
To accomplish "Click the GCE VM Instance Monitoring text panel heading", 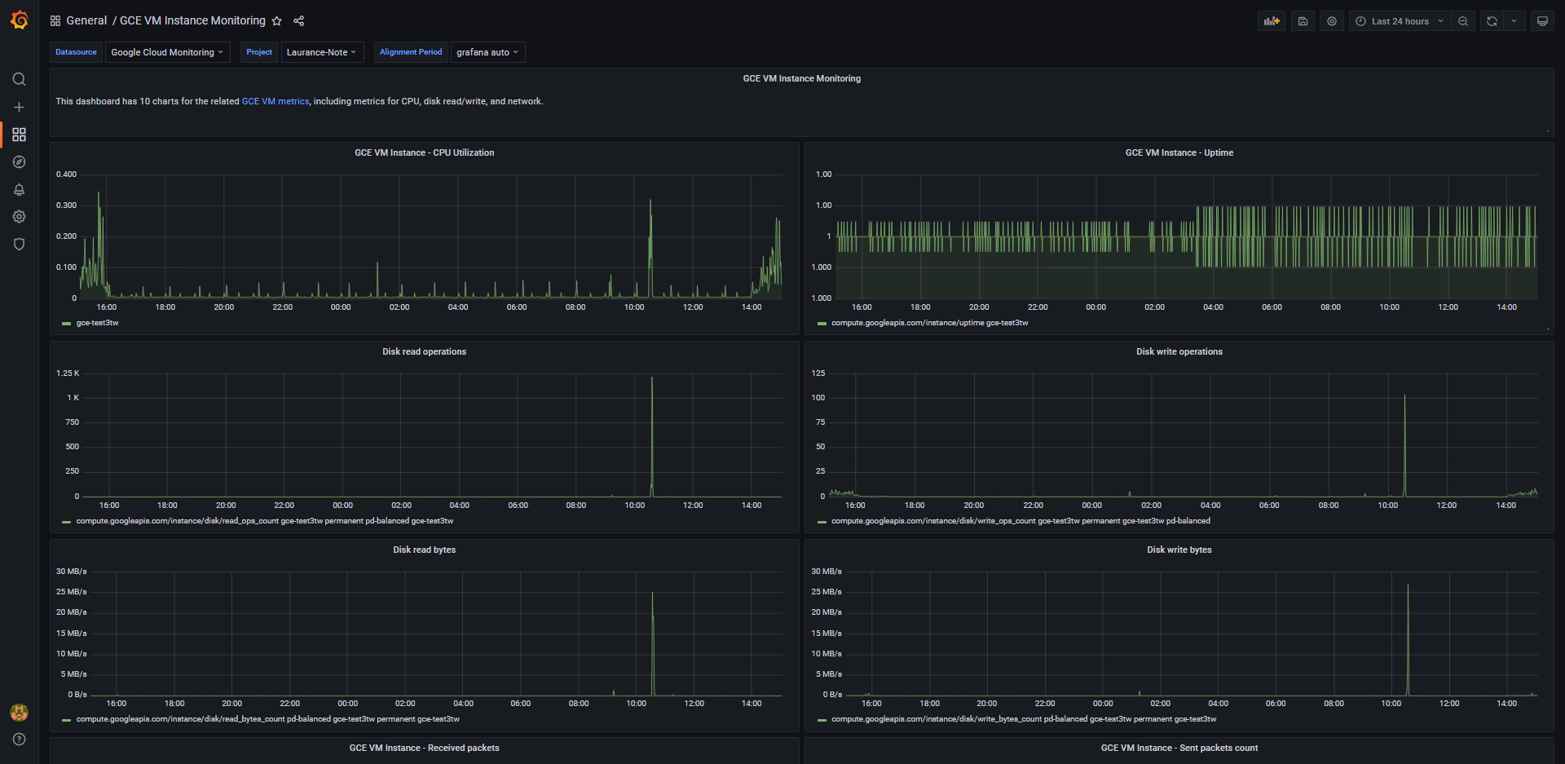I will coord(801,78).
